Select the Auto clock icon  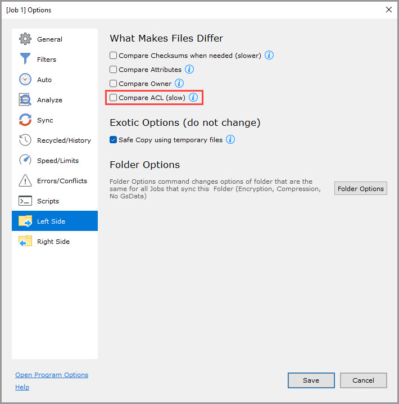pos(25,80)
